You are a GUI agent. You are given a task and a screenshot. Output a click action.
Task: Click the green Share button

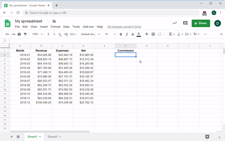click(201, 23)
